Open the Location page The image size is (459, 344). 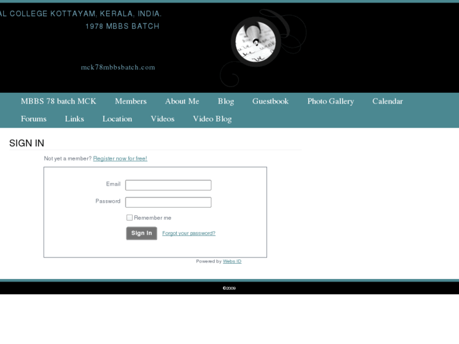117,119
